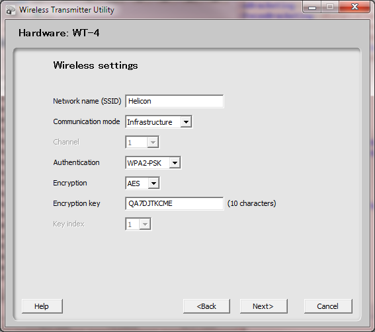375x332 pixels.
Task: Click the disabled Channel dropdown arrow
Action: click(x=153, y=143)
